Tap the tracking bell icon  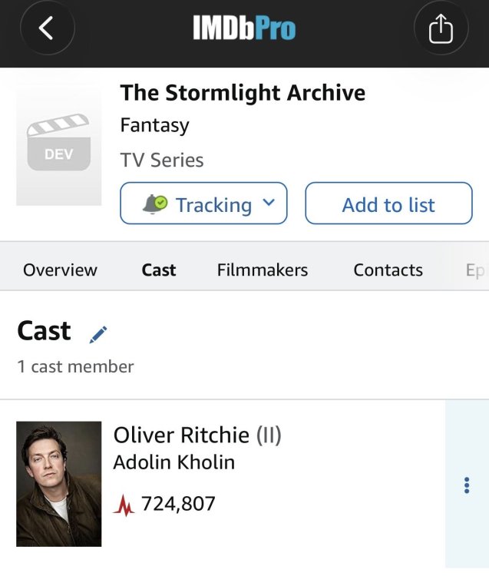click(x=155, y=204)
